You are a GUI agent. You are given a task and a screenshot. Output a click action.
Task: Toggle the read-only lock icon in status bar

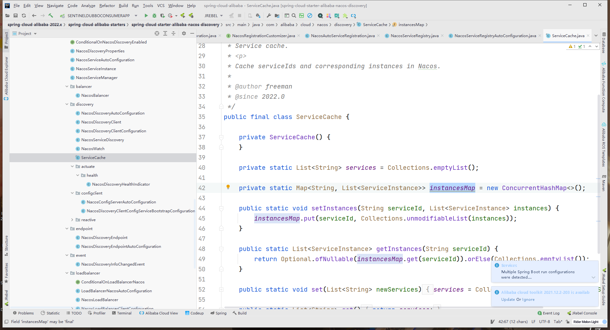tap(567, 321)
